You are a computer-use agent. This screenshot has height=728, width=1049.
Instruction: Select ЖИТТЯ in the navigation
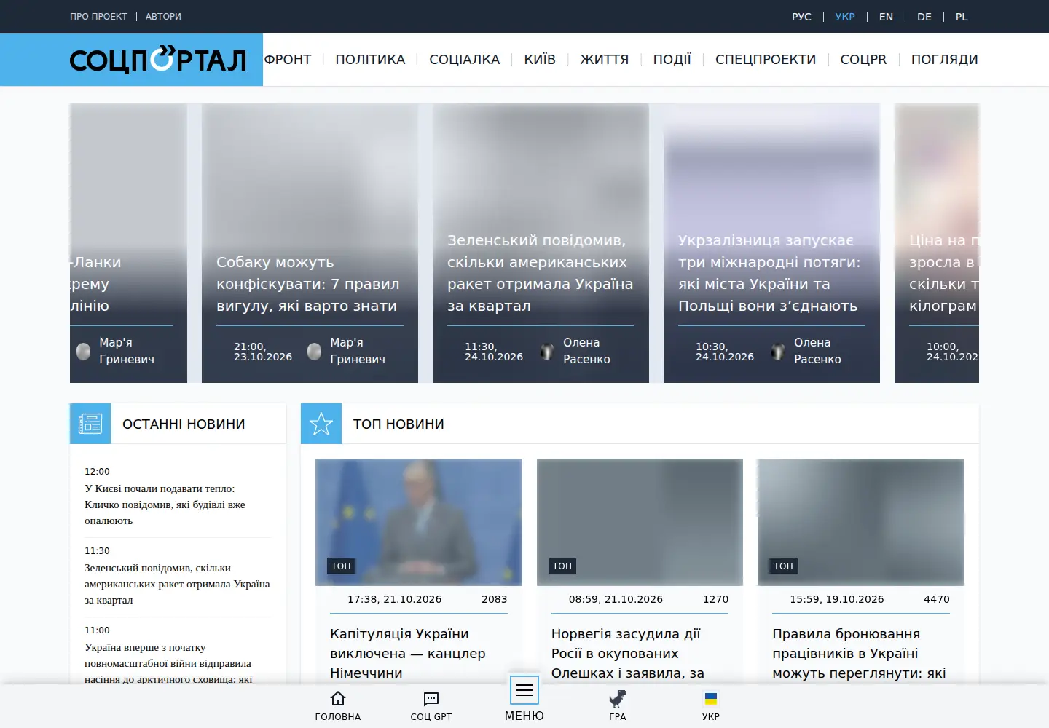[x=604, y=60]
